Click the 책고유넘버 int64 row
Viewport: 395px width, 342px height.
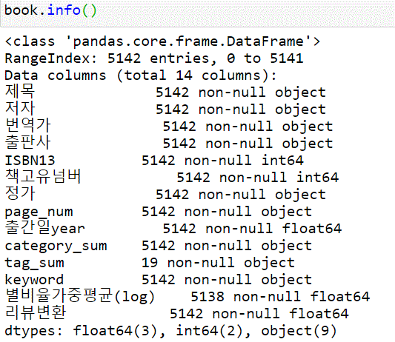(172, 177)
